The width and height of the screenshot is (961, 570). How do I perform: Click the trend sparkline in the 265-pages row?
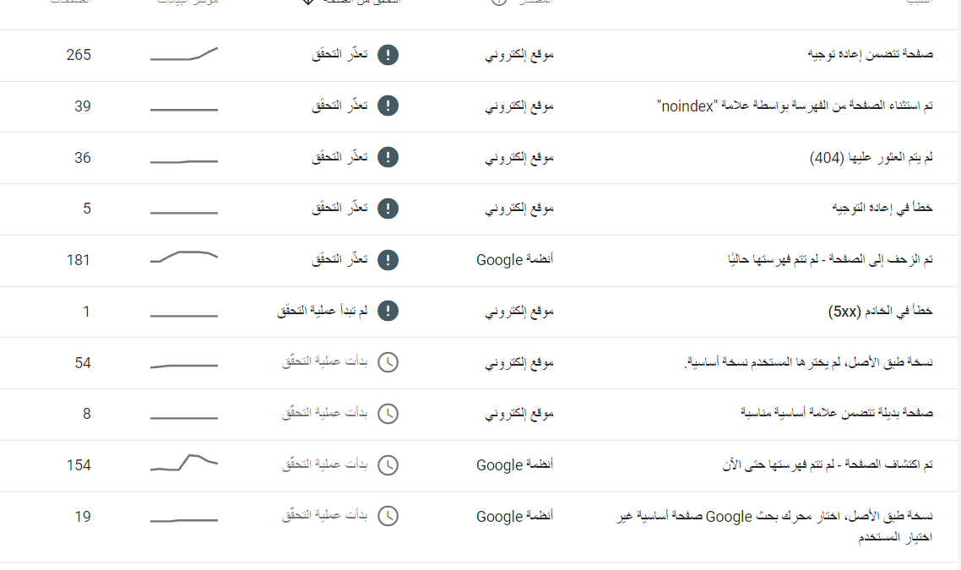tap(184, 55)
